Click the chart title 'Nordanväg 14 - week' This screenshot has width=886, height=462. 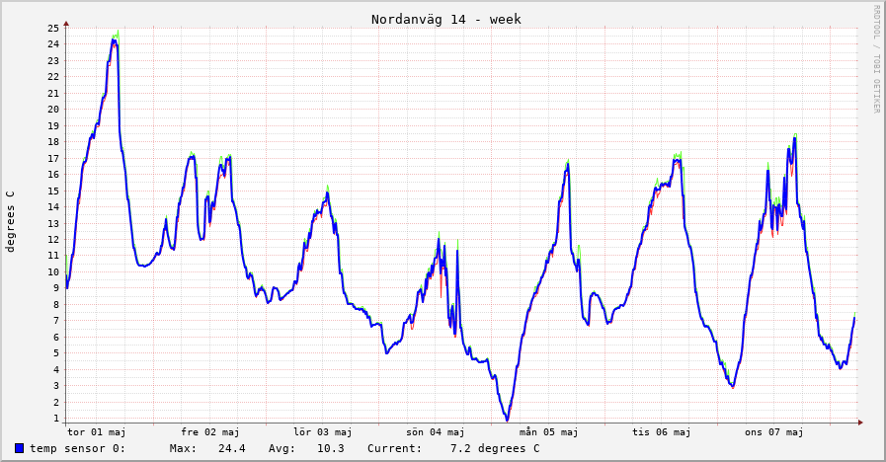coord(446,19)
